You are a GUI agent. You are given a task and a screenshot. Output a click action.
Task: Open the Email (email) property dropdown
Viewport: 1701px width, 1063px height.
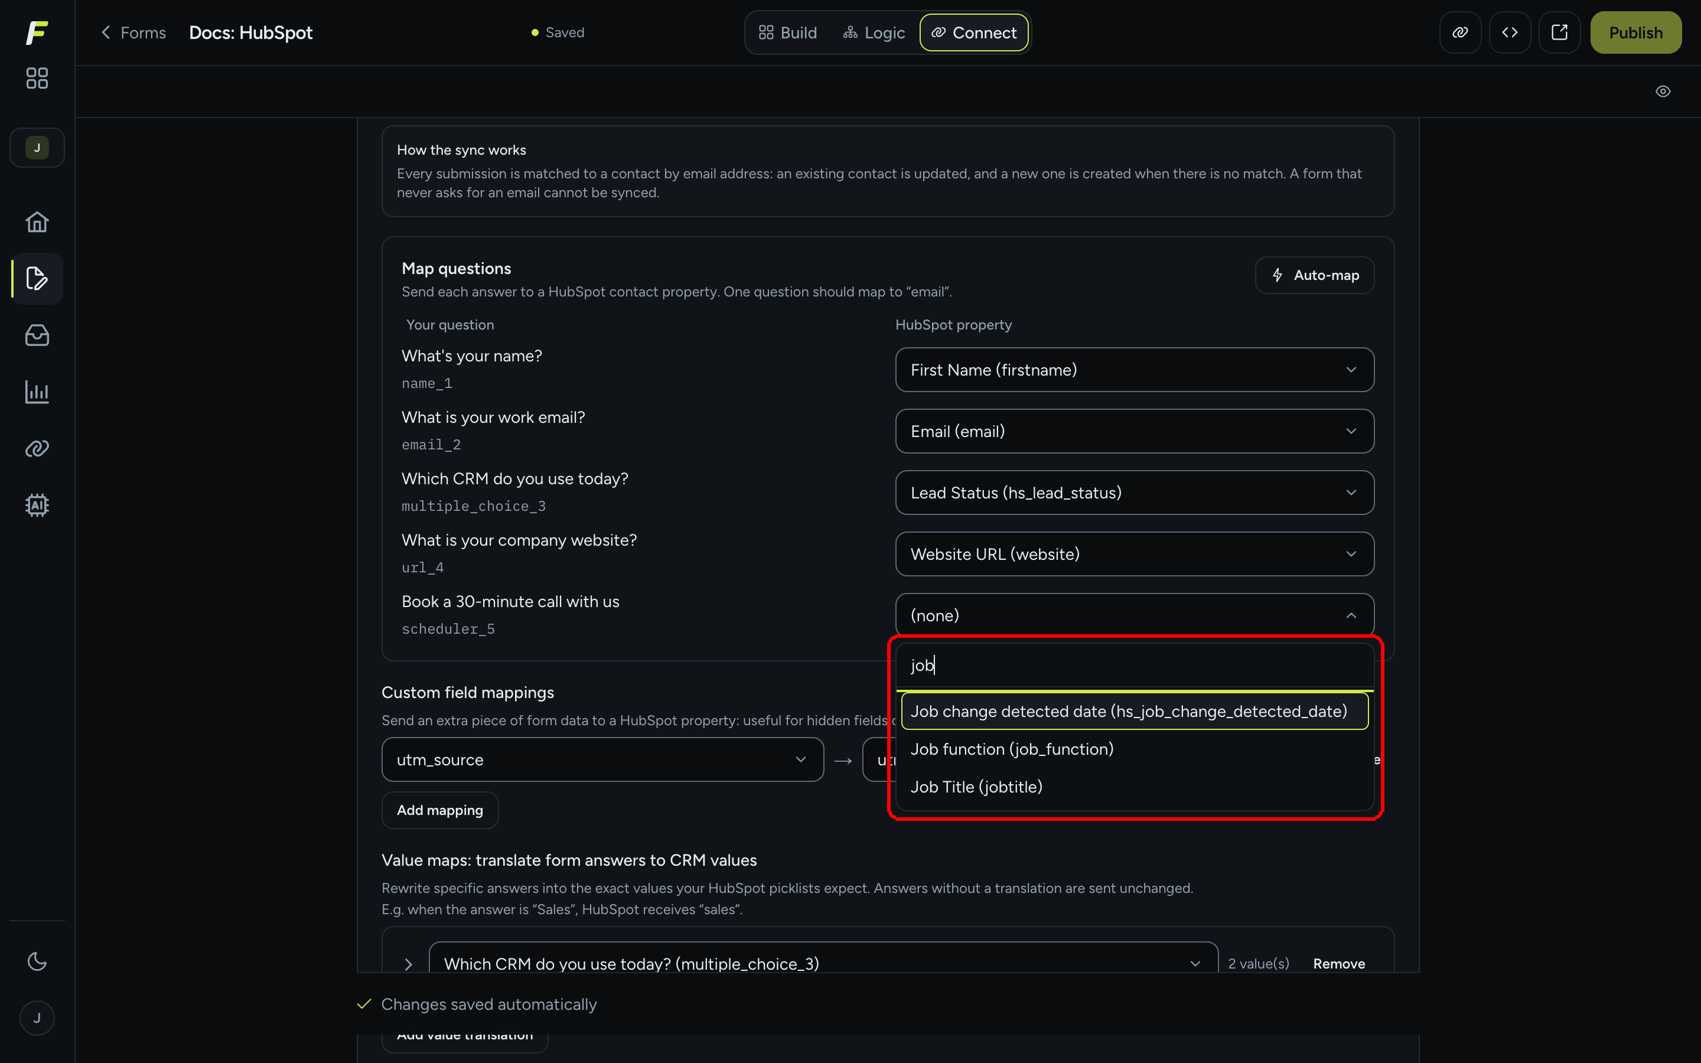point(1134,431)
